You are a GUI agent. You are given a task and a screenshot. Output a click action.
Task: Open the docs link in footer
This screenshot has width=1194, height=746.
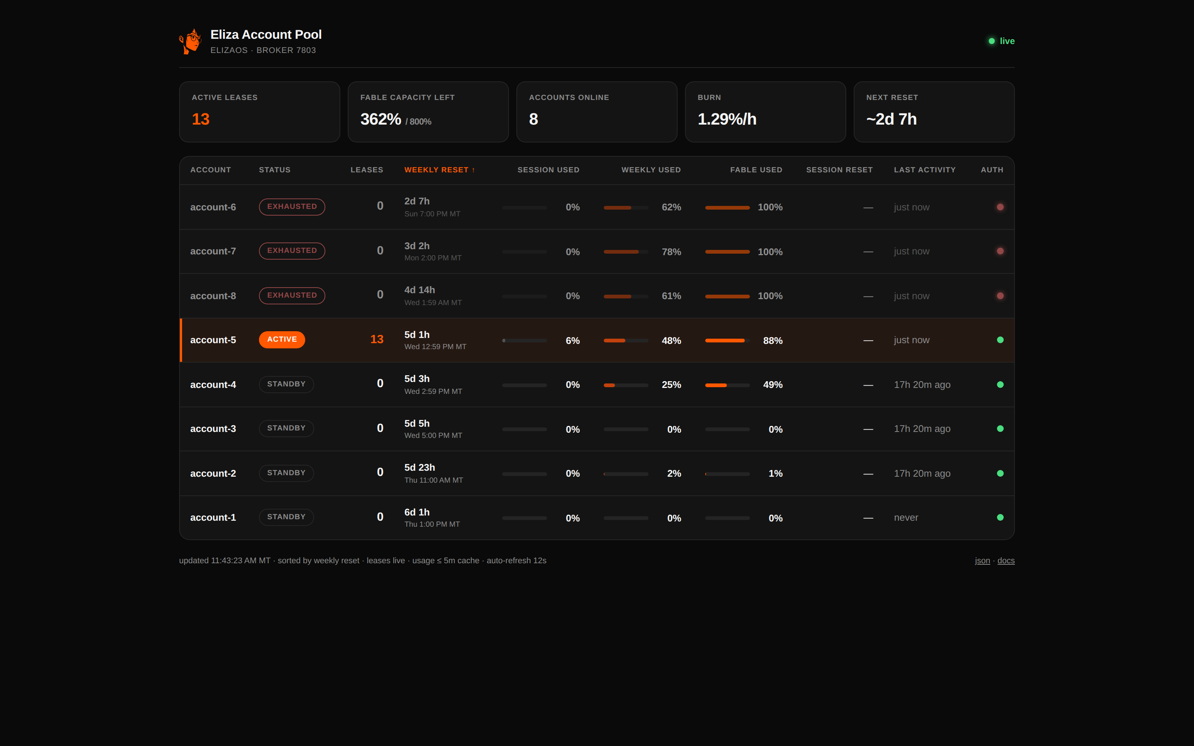coord(1006,561)
